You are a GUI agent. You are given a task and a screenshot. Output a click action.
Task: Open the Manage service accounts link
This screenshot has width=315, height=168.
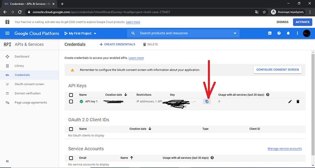[284, 149]
